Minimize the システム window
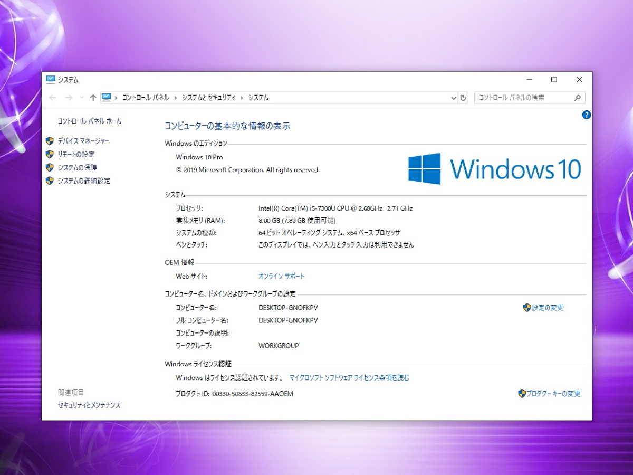The height and width of the screenshot is (475, 633). pos(529,80)
